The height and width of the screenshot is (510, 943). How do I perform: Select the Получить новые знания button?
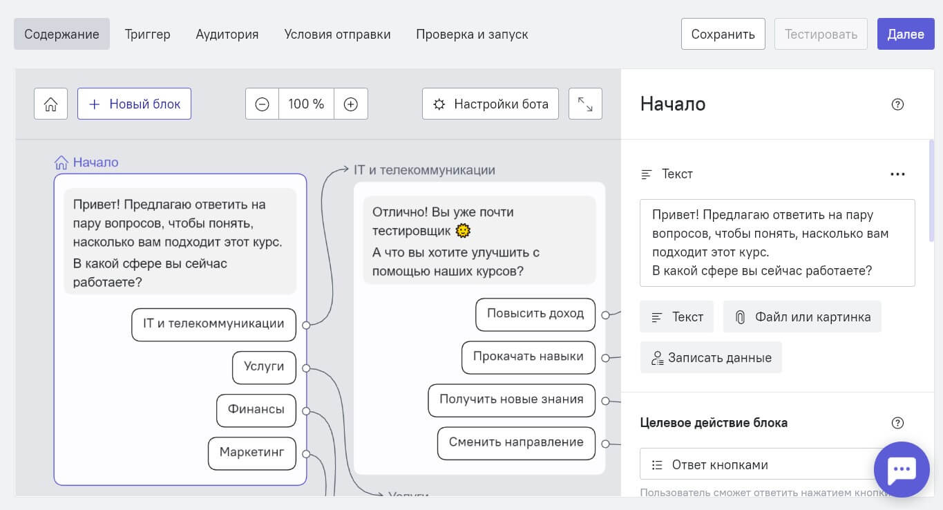pos(512,400)
